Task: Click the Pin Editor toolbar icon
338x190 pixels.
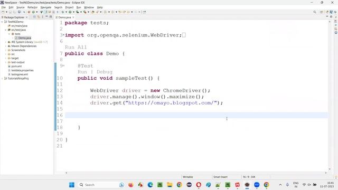Action: pos(144,12)
